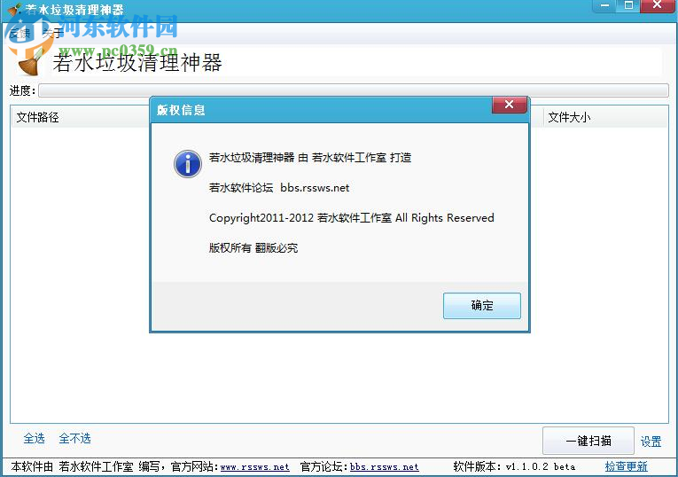The width and height of the screenshot is (678, 477).
Task: Open the www.rssws.net website link
Action: coord(254,467)
